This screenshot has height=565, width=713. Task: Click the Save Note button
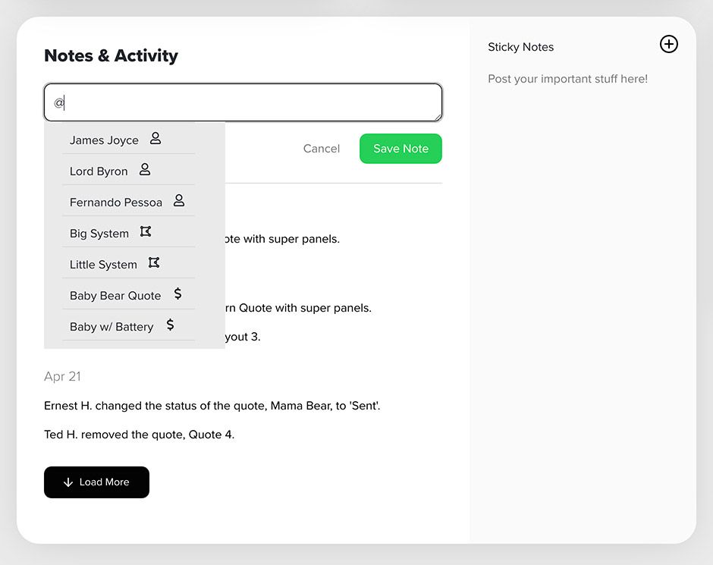click(400, 149)
